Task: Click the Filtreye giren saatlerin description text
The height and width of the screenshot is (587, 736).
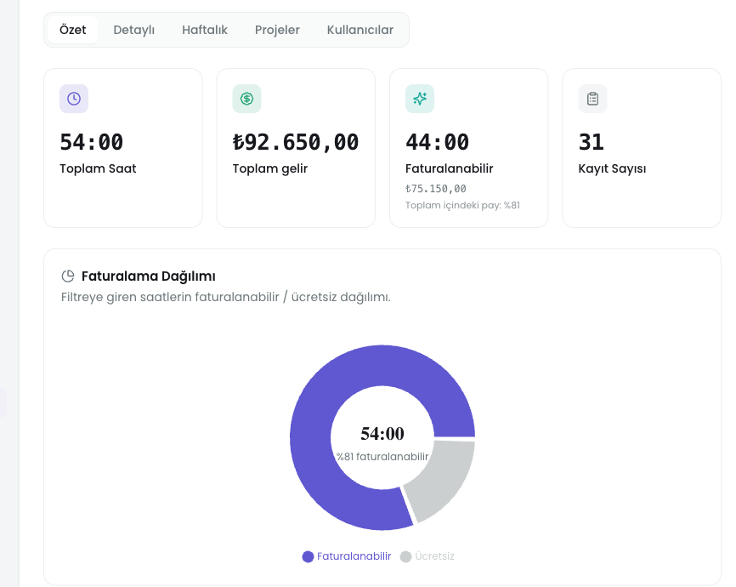Action: (x=226, y=297)
